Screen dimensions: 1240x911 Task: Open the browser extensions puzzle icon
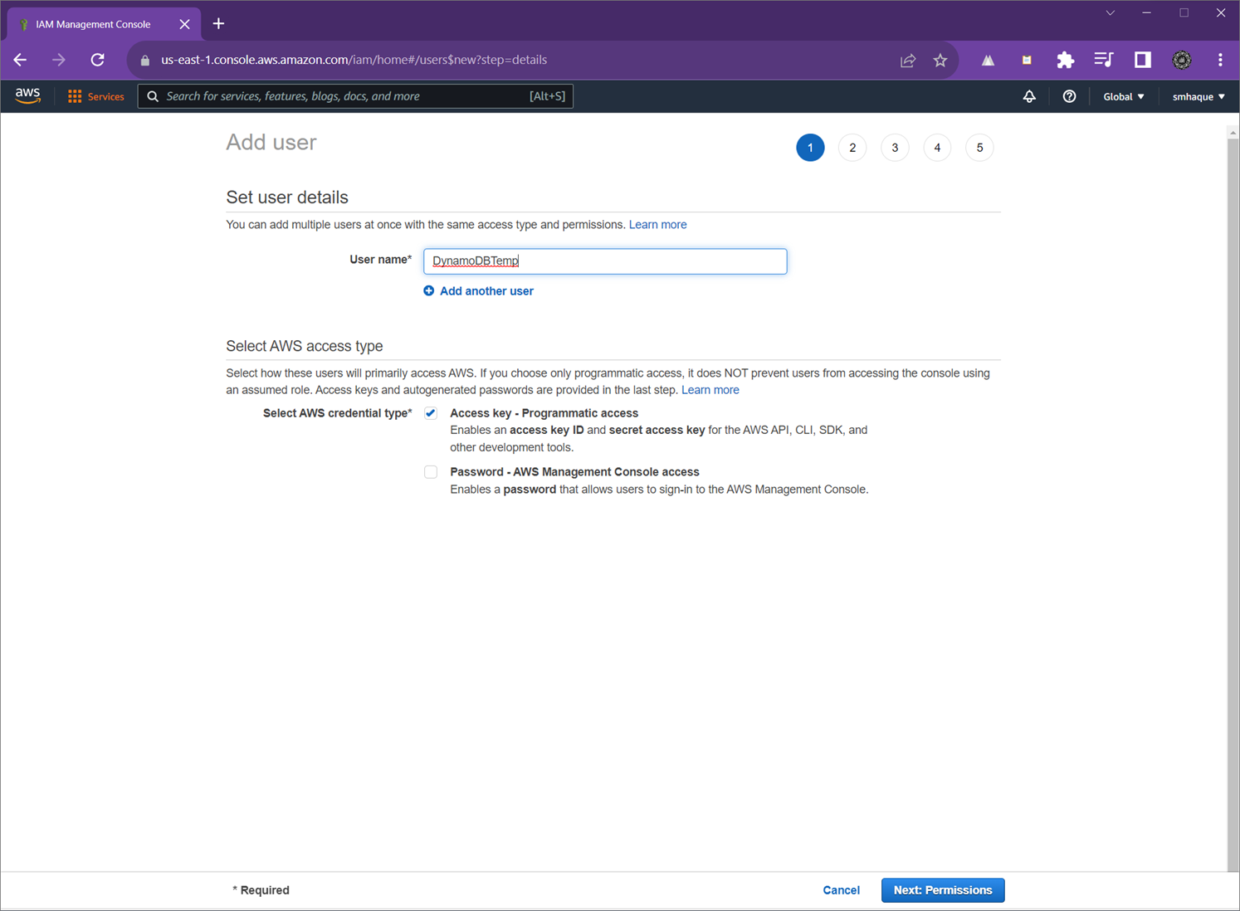[x=1065, y=60]
